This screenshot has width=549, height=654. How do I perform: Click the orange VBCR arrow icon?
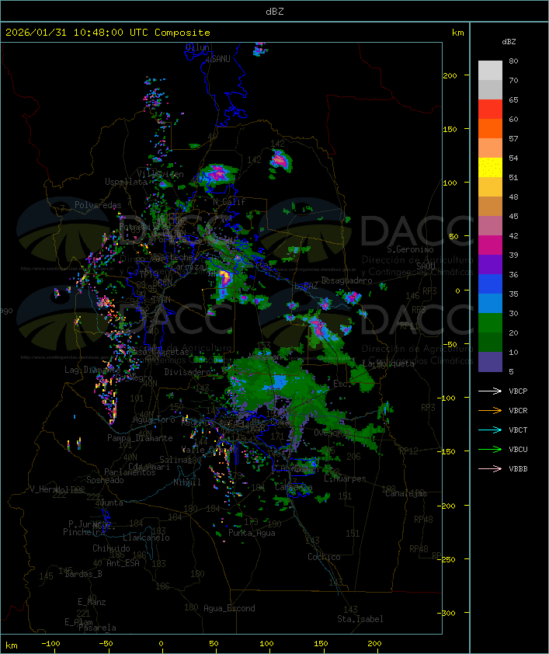point(491,411)
